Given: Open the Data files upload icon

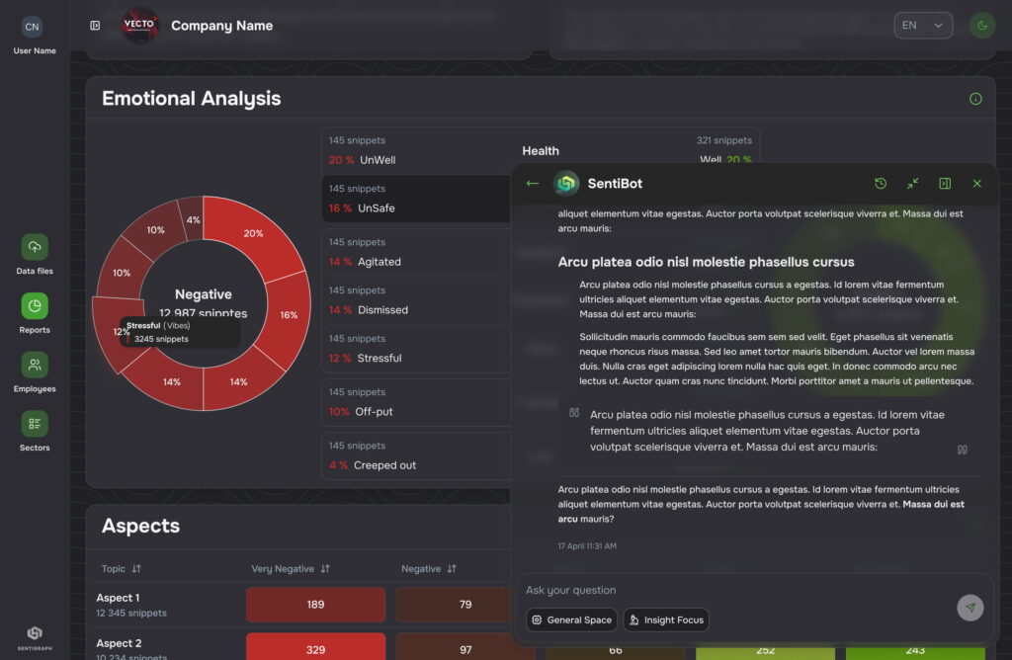Looking at the screenshot, I should click(35, 247).
